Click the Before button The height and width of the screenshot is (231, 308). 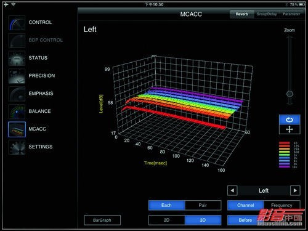tap(245, 220)
